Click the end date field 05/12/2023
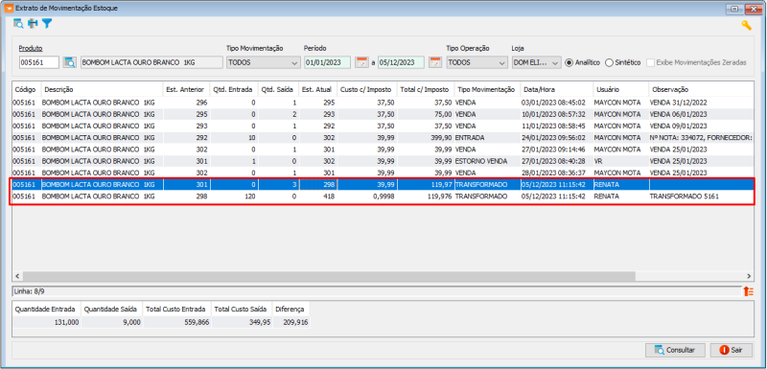767x369 pixels. [401, 62]
